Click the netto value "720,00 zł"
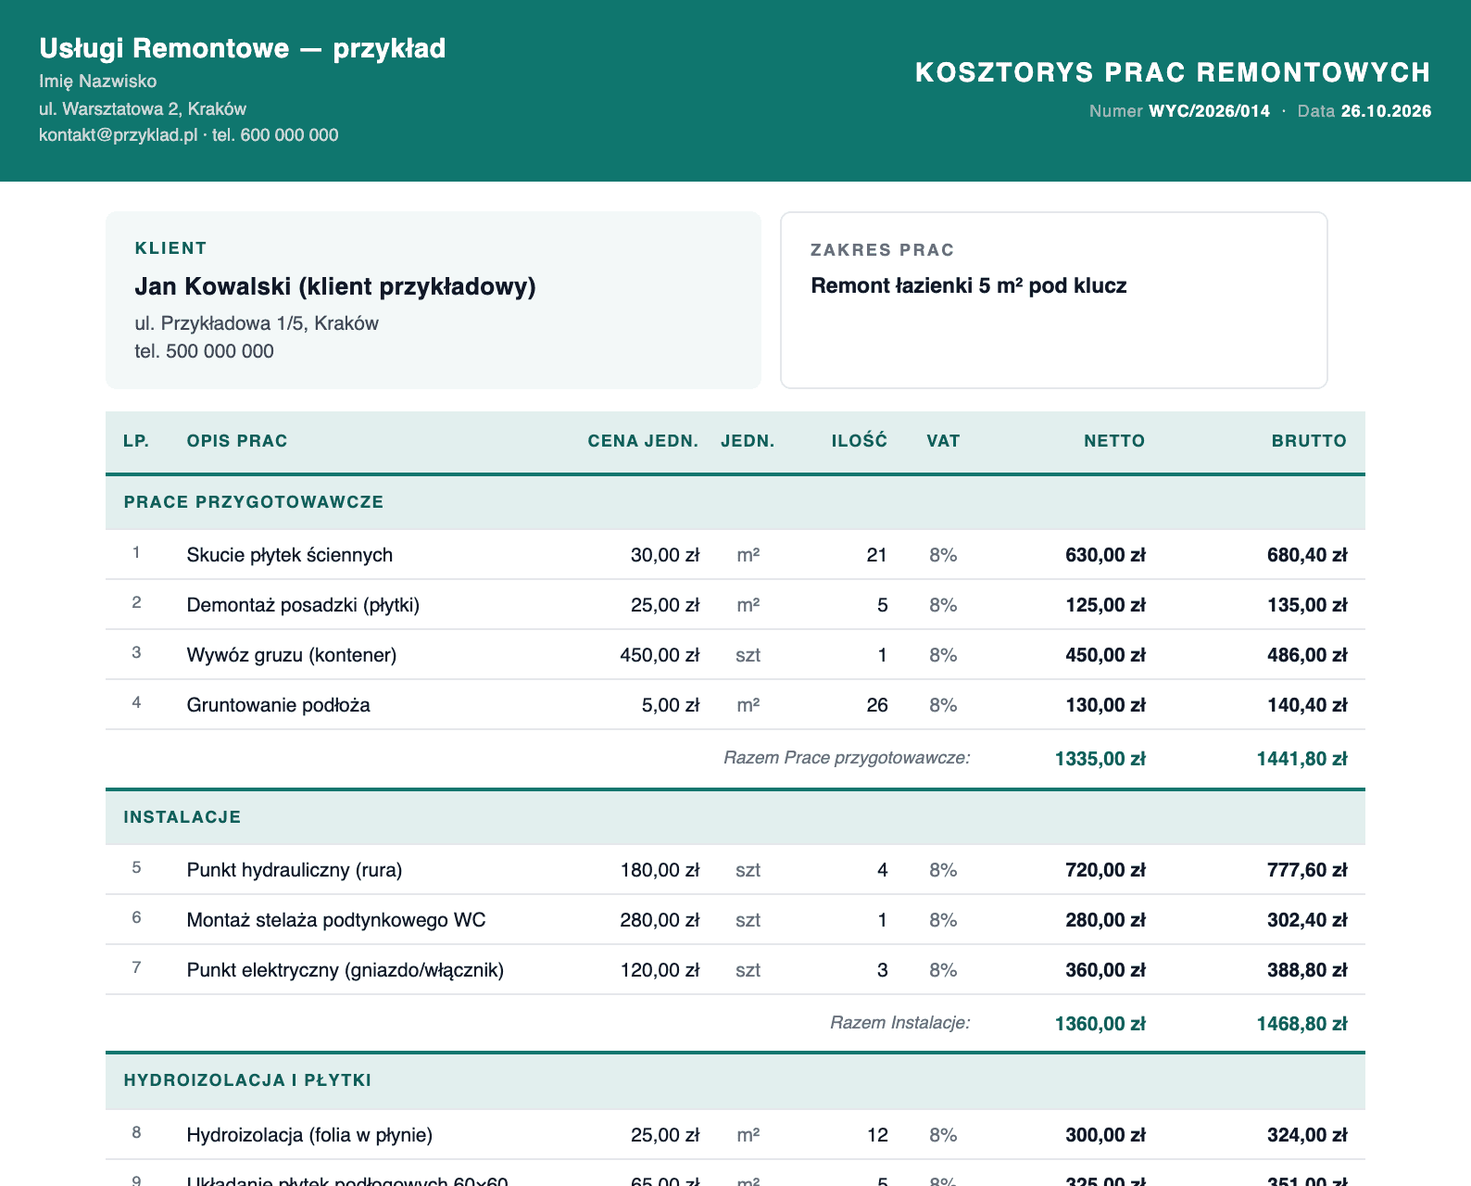The image size is (1471, 1186). [x=1105, y=870]
